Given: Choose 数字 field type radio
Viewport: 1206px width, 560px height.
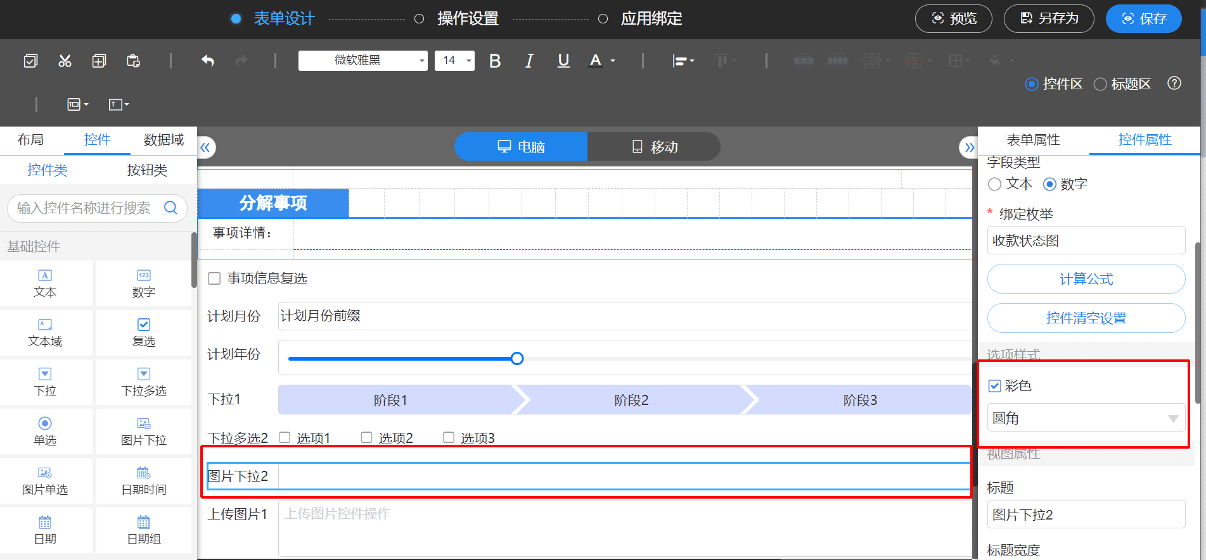Looking at the screenshot, I should [x=1049, y=184].
